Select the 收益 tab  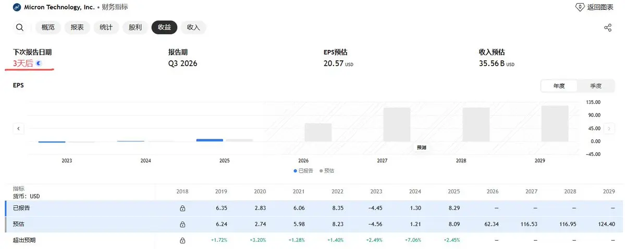(164, 28)
